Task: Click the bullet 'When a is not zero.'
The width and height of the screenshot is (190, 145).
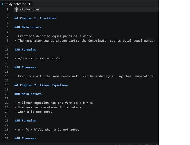Action: pyautogui.click(x=33, y=112)
